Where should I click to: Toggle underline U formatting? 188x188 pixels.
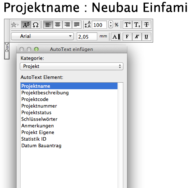[x=147, y=37]
